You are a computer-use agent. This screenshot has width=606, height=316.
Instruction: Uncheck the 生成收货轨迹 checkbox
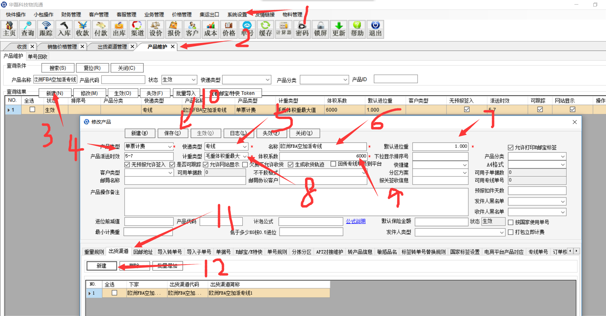point(291,165)
